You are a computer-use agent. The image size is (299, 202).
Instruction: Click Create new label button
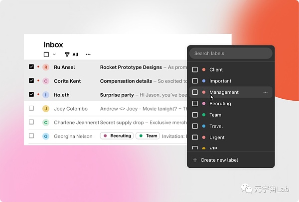coord(218,160)
